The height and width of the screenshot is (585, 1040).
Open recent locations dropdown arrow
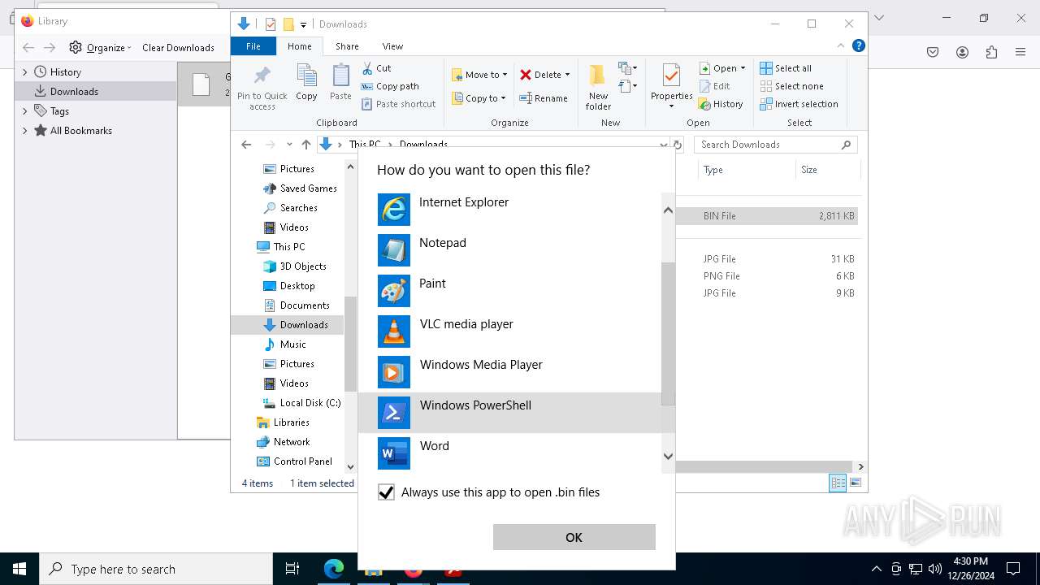[288, 145]
